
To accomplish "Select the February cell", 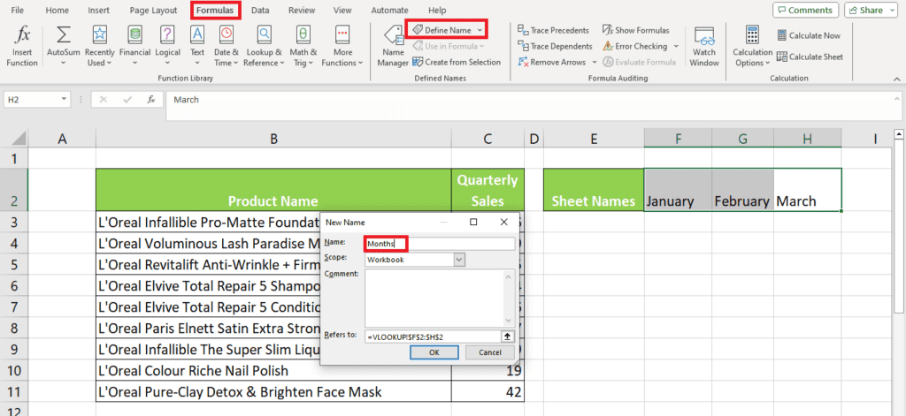I will [x=743, y=190].
